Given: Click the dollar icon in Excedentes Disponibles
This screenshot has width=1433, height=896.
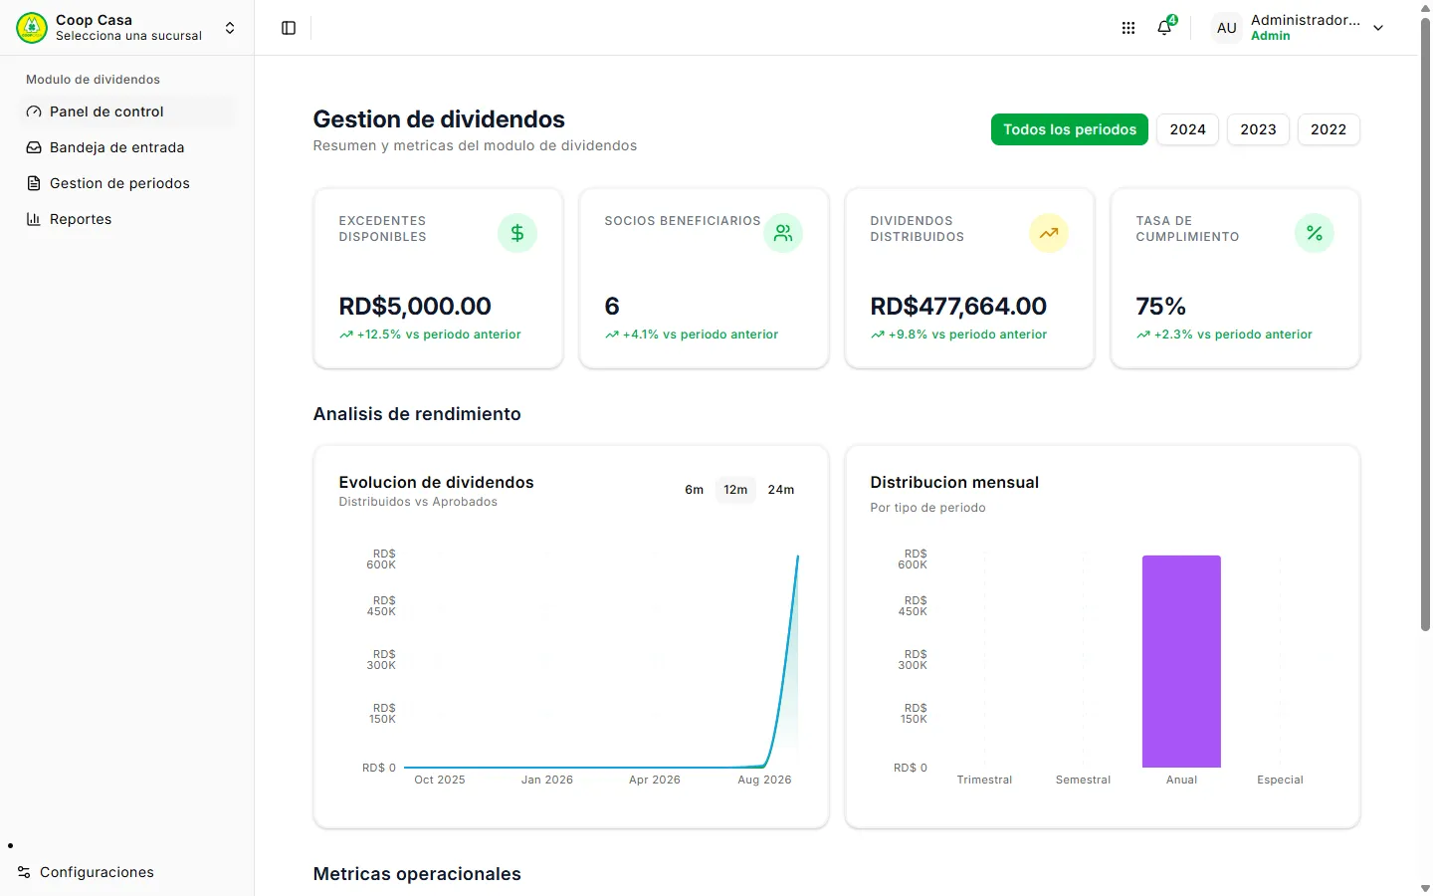Looking at the screenshot, I should tap(517, 233).
